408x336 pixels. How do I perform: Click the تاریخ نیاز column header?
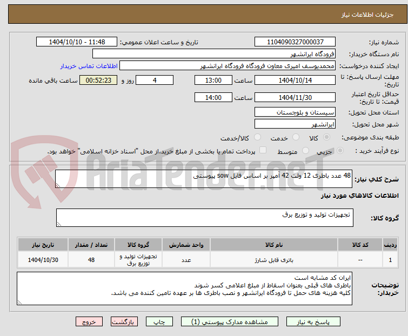43,245
